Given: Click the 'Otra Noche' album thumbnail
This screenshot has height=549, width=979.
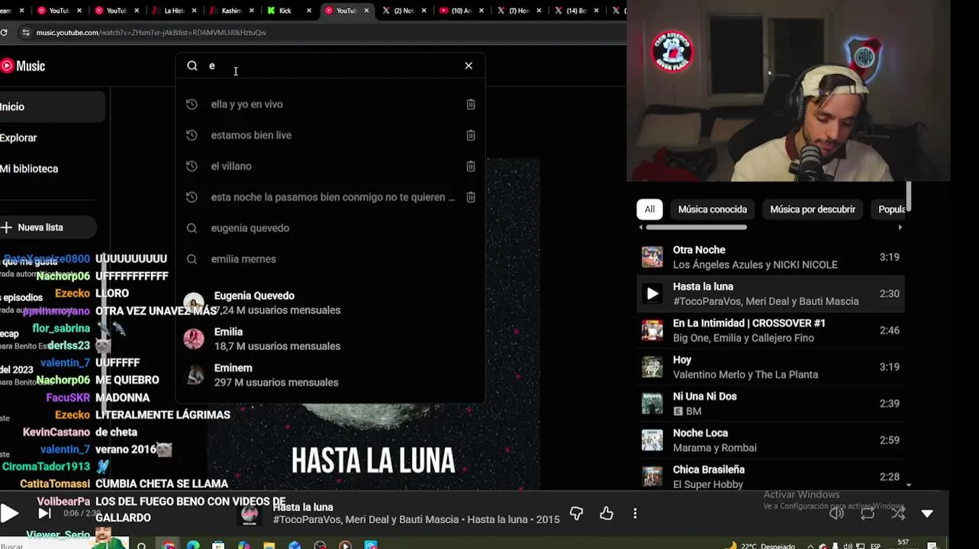Looking at the screenshot, I should [x=652, y=257].
